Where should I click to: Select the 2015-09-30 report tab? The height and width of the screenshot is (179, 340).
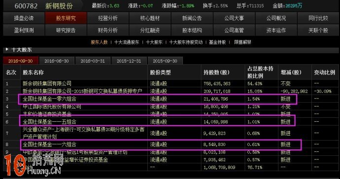click(165, 61)
